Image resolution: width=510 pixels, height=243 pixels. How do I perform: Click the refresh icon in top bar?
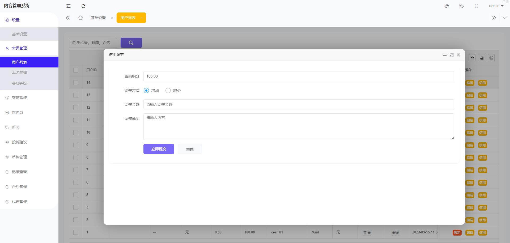[83, 6]
